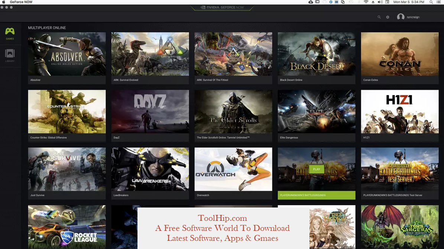Screen dimensions: 444x249
Task: Click the GeForce NOW search magnifier icon
Action: point(379,17)
